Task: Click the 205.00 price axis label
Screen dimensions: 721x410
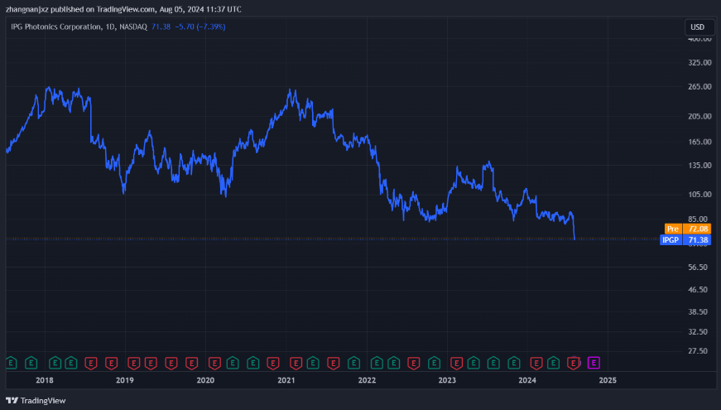Action: [699, 117]
